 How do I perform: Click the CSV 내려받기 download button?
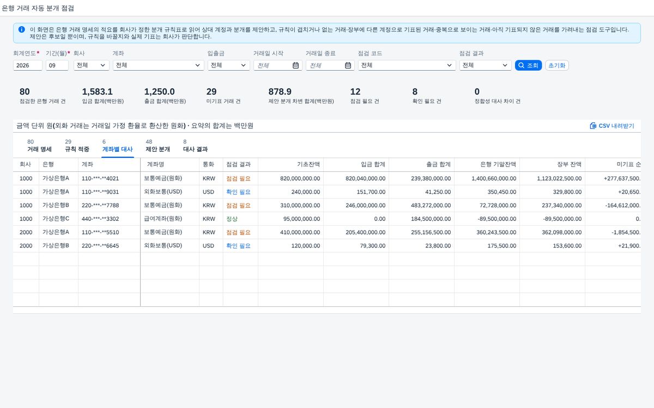pos(612,126)
